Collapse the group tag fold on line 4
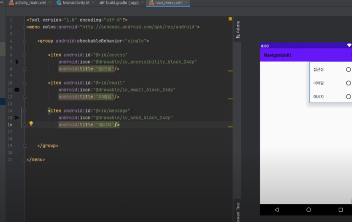 (24, 41)
